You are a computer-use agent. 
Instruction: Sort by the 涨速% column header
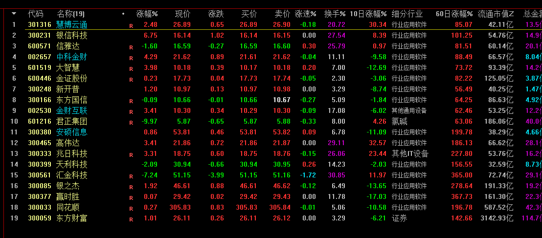[306, 14]
